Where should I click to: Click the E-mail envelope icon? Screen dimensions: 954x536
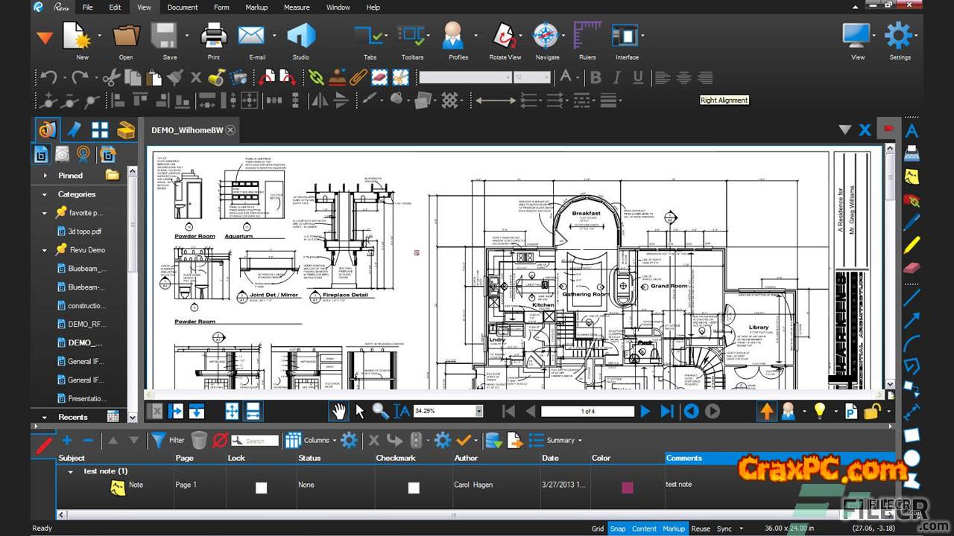coord(252,36)
